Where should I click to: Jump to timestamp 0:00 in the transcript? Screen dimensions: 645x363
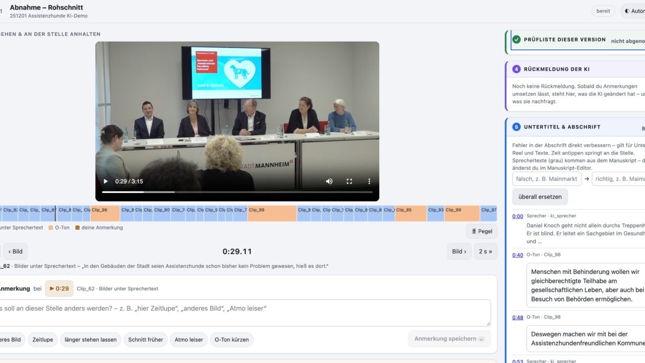[518, 216]
